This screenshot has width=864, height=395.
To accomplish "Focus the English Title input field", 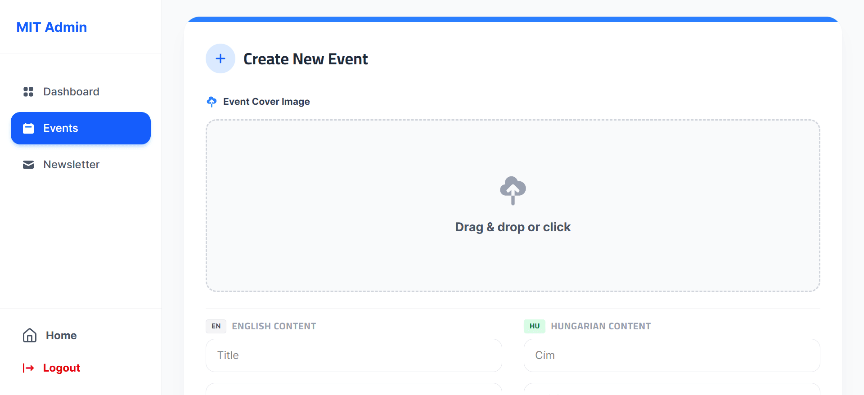I will coord(354,355).
